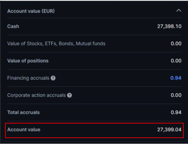Open help icon beside Corporate action accruals
Screen dimensions: 188x144
pos(69,95)
